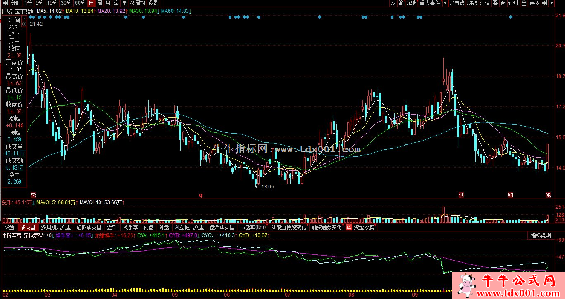The image size is (565, 299).
Task: Toggle 重大事件 major events display
Action: tap(430, 3)
